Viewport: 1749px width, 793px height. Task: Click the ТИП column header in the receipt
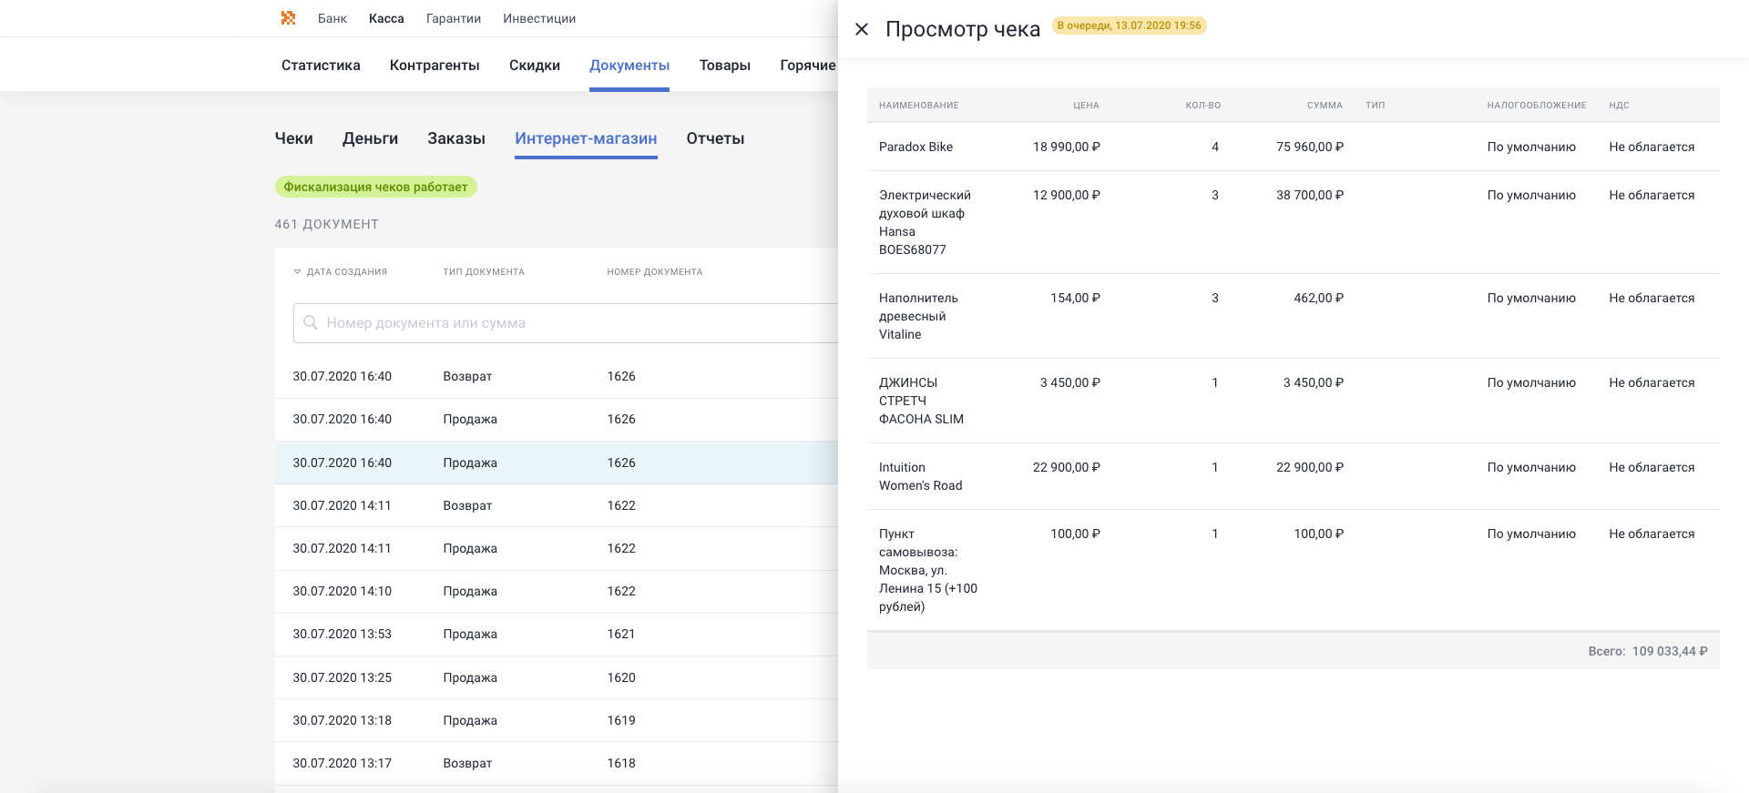(x=1376, y=106)
